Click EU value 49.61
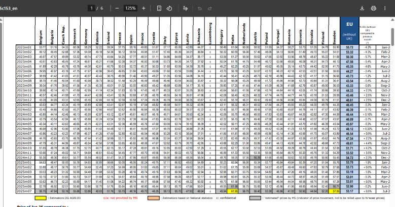This screenshot has height=207, width=395. click(x=349, y=143)
